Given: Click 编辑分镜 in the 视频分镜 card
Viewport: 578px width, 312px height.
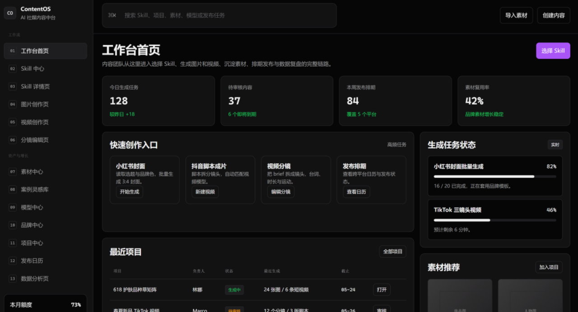Looking at the screenshot, I should point(281,192).
